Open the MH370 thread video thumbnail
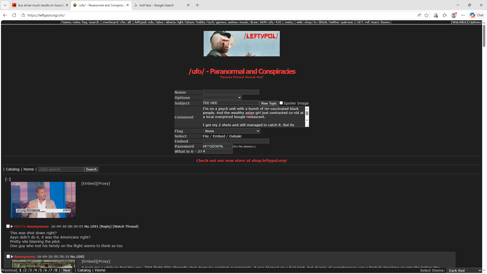The image size is (487, 274). 43,200
